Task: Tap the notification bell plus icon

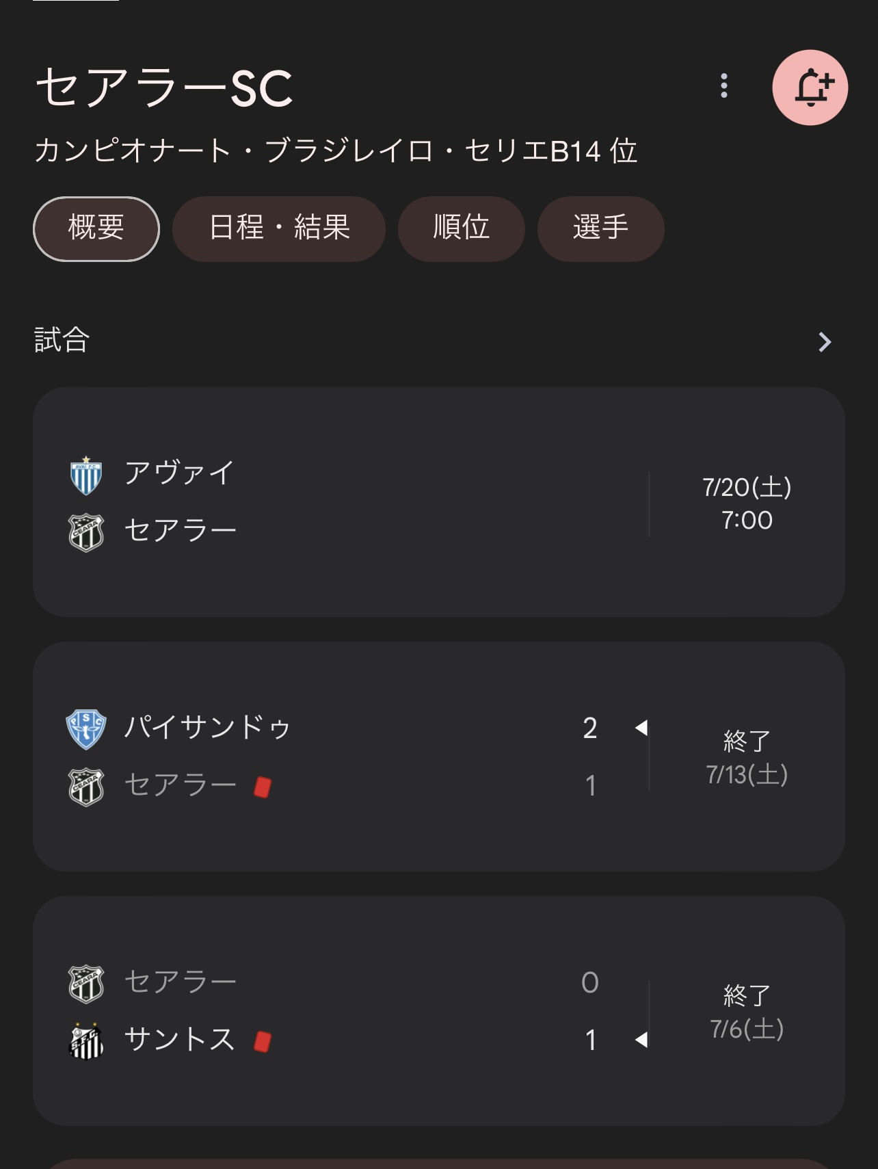Action: point(810,88)
